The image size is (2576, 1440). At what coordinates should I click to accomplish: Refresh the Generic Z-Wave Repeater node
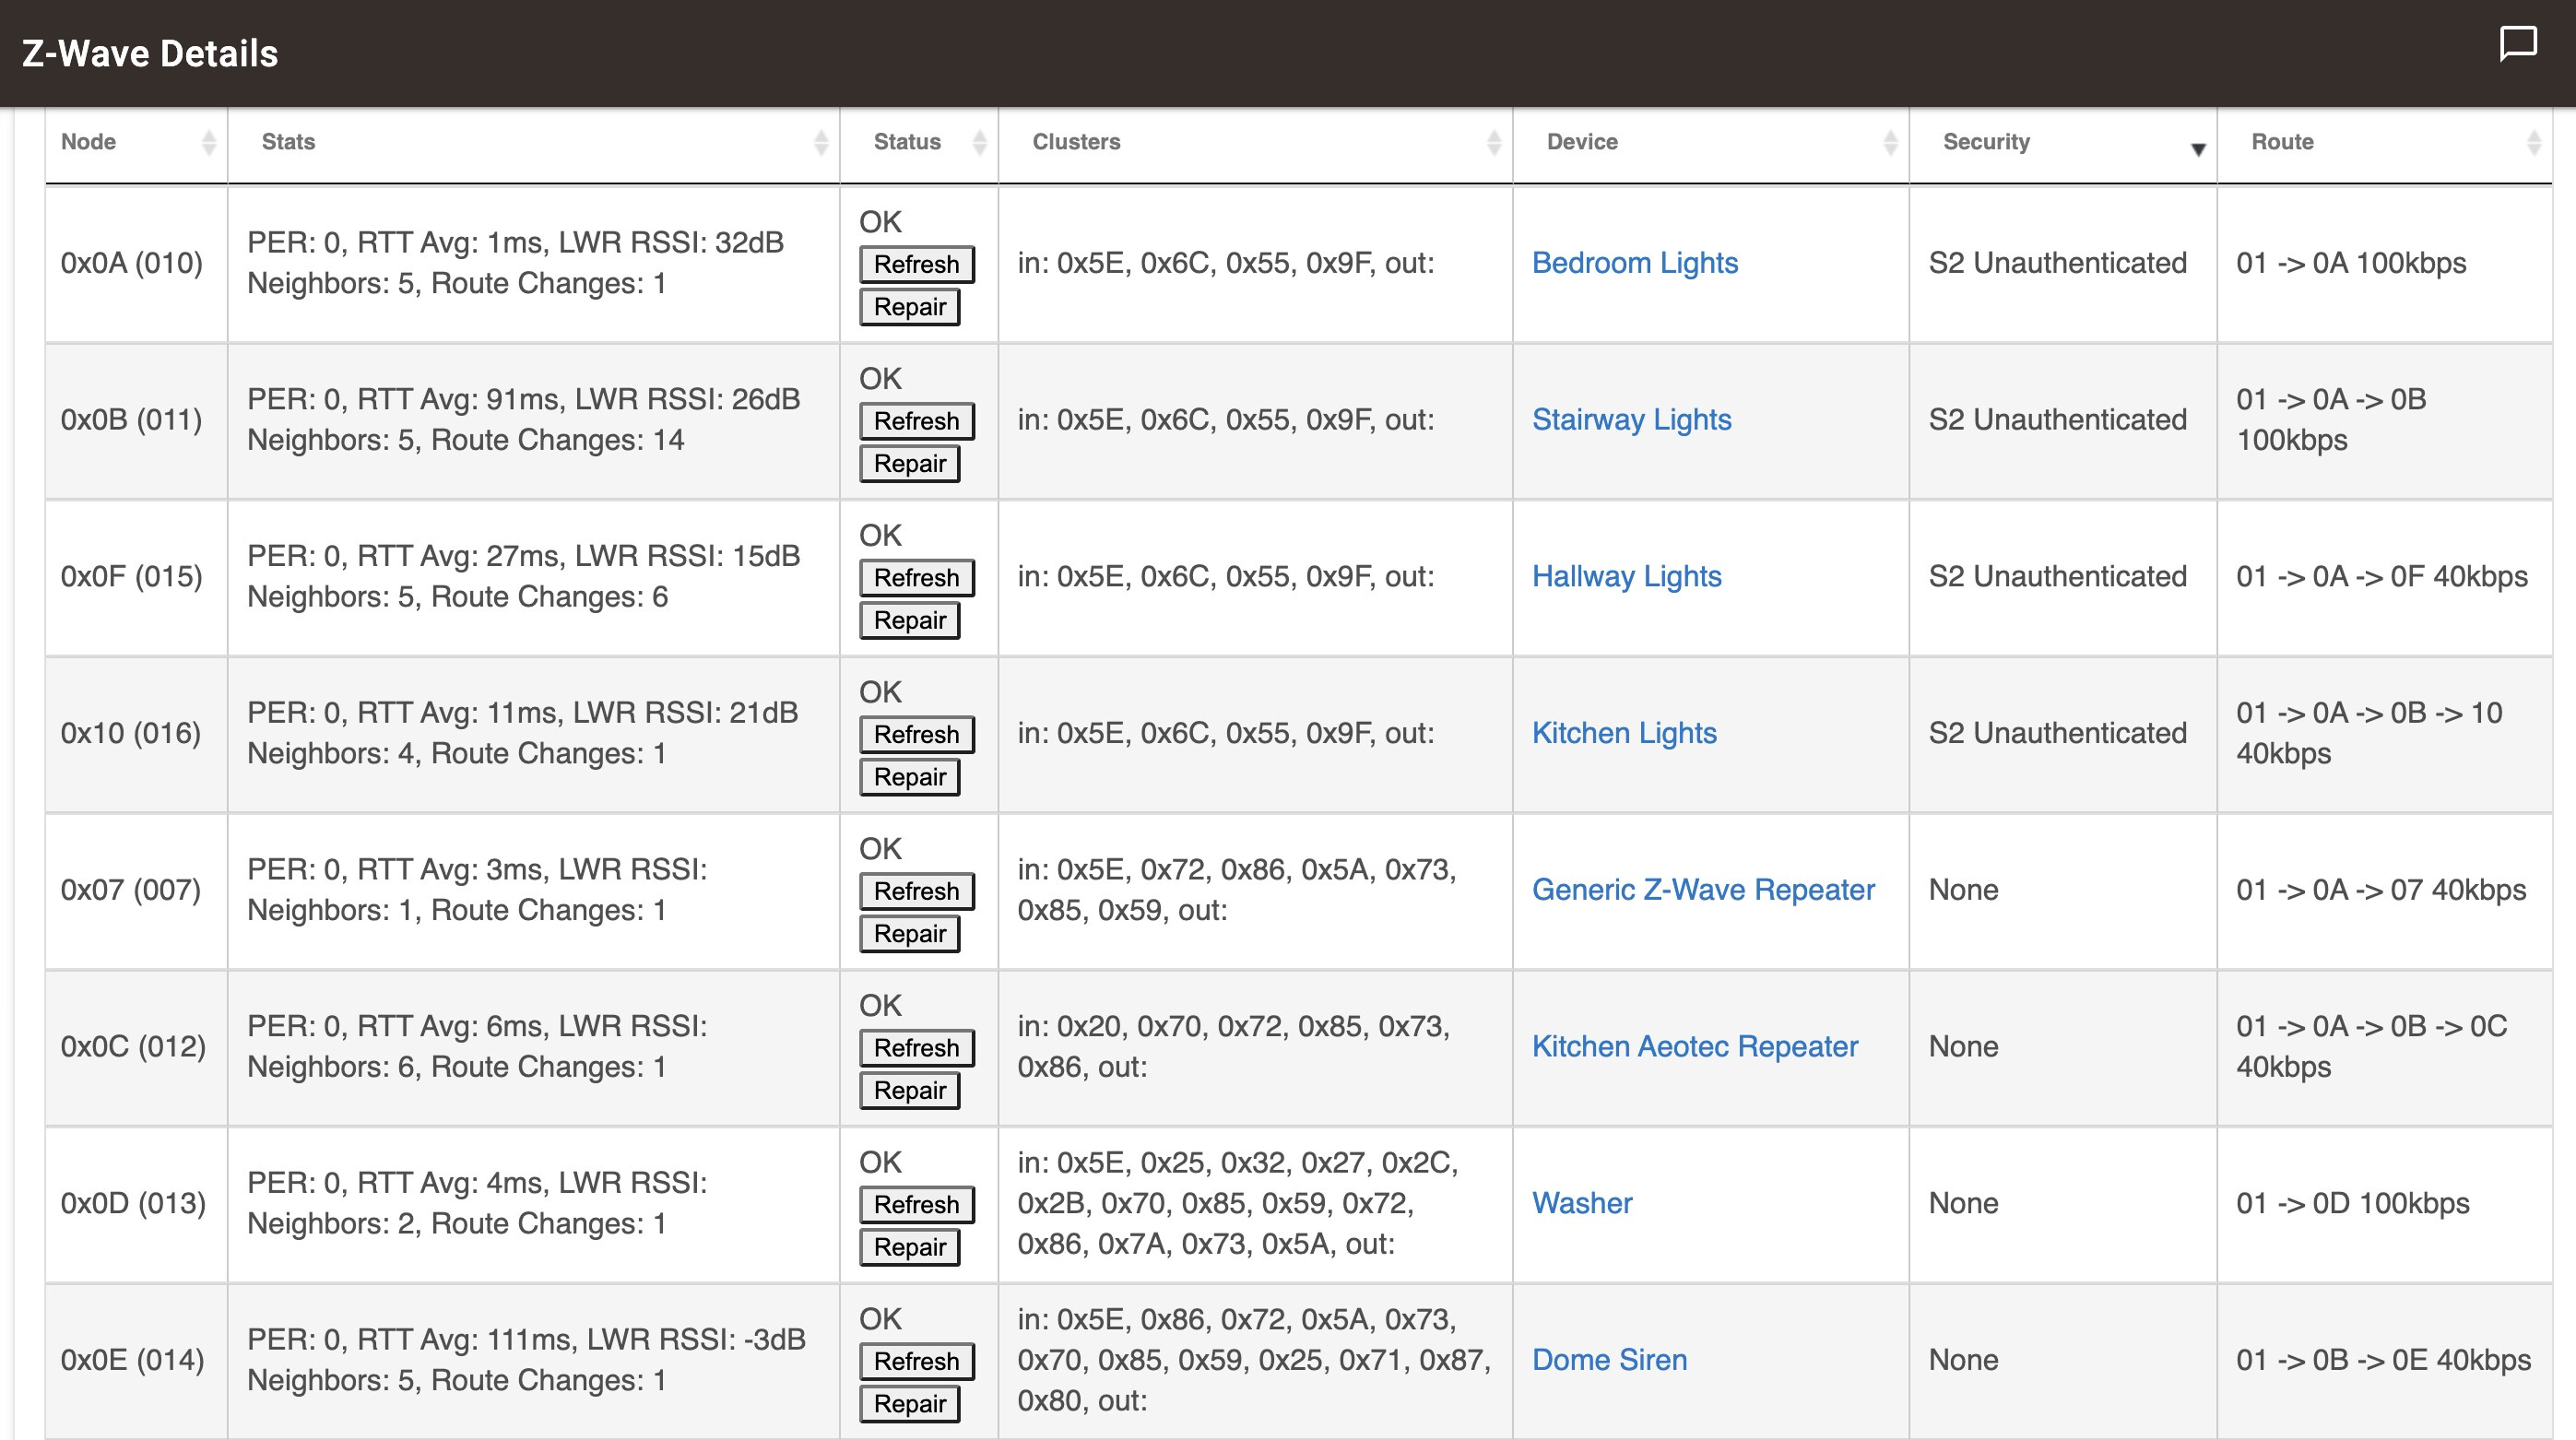pos(916,891)
